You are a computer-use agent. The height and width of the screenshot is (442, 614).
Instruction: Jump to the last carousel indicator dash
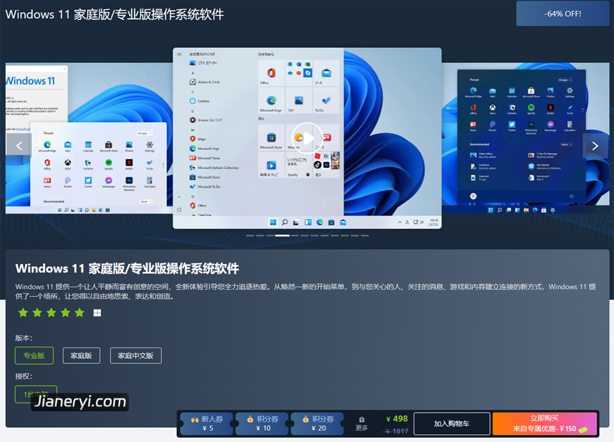coord(365,236)
